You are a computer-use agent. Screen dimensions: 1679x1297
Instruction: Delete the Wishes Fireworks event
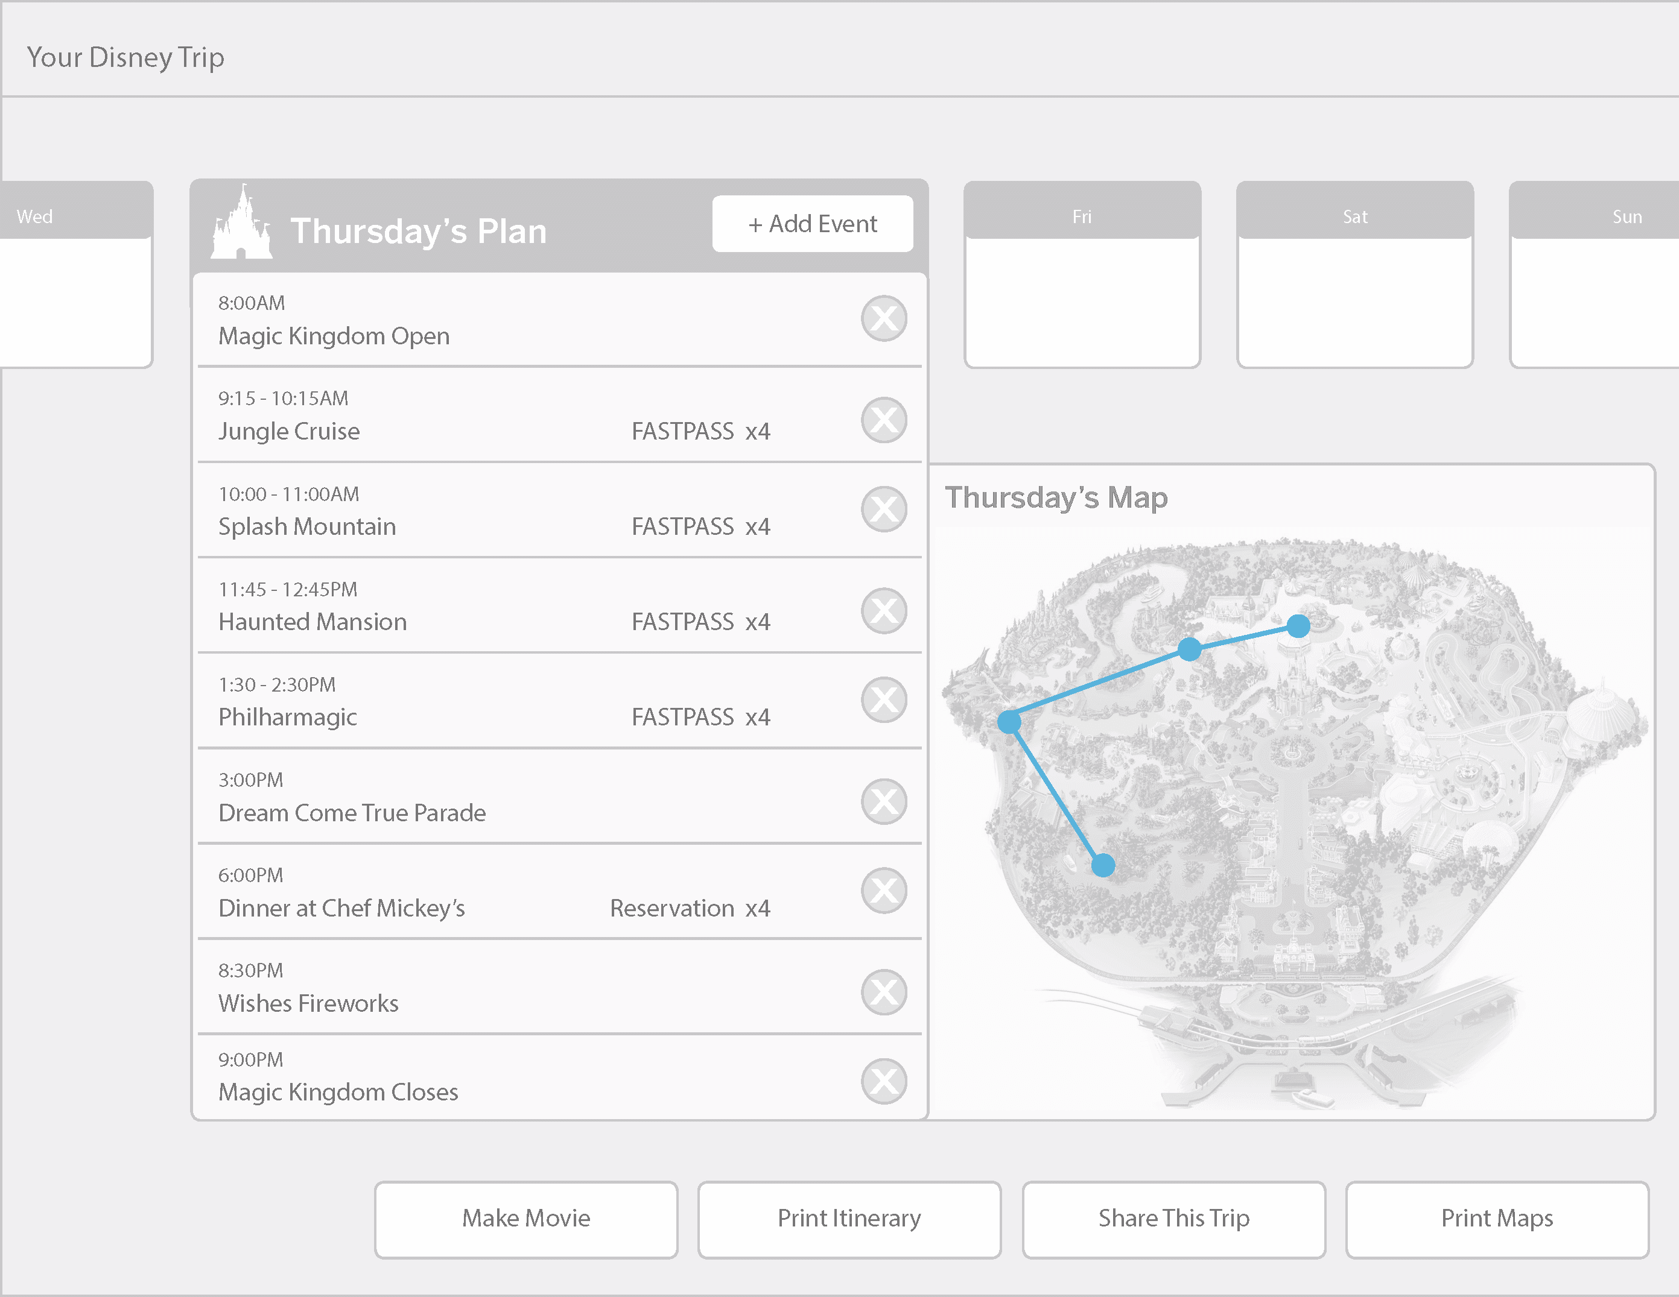pos(883,992)
